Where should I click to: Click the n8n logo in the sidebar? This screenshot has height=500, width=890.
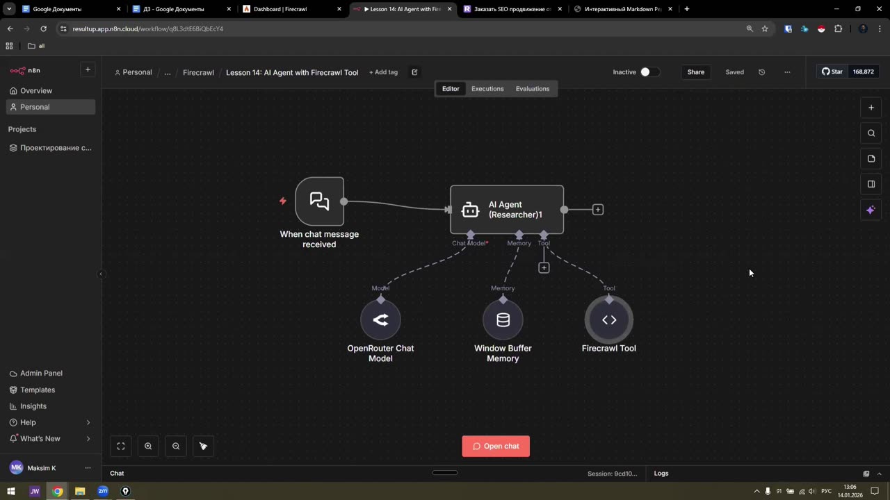pyautogui.click(x=25, y=70)
